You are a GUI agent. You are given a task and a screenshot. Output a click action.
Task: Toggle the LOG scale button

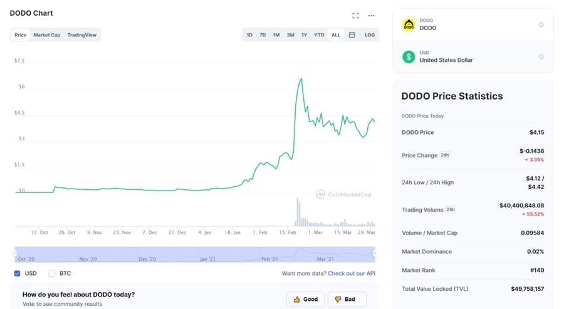pyautogui.click(x=370, y=35)
